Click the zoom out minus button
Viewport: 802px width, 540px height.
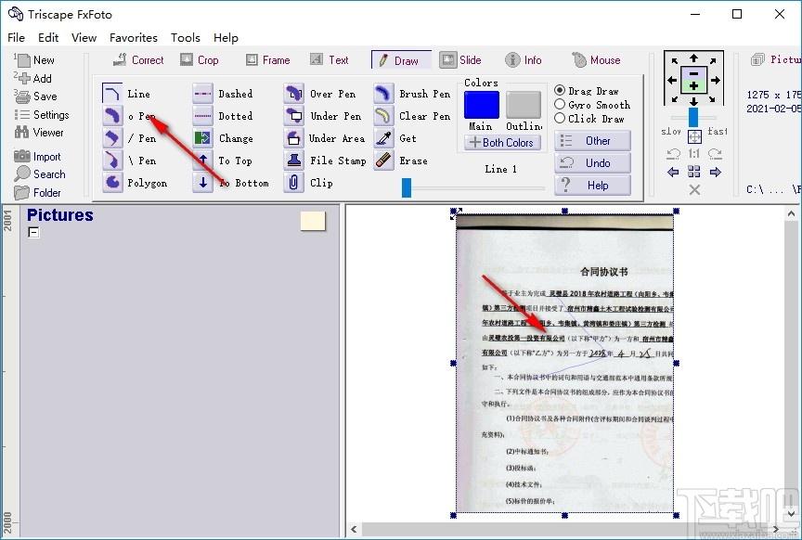point(694,73)
